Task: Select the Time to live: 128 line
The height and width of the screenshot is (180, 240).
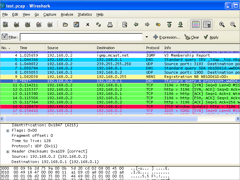Action: tap(31, 141)
